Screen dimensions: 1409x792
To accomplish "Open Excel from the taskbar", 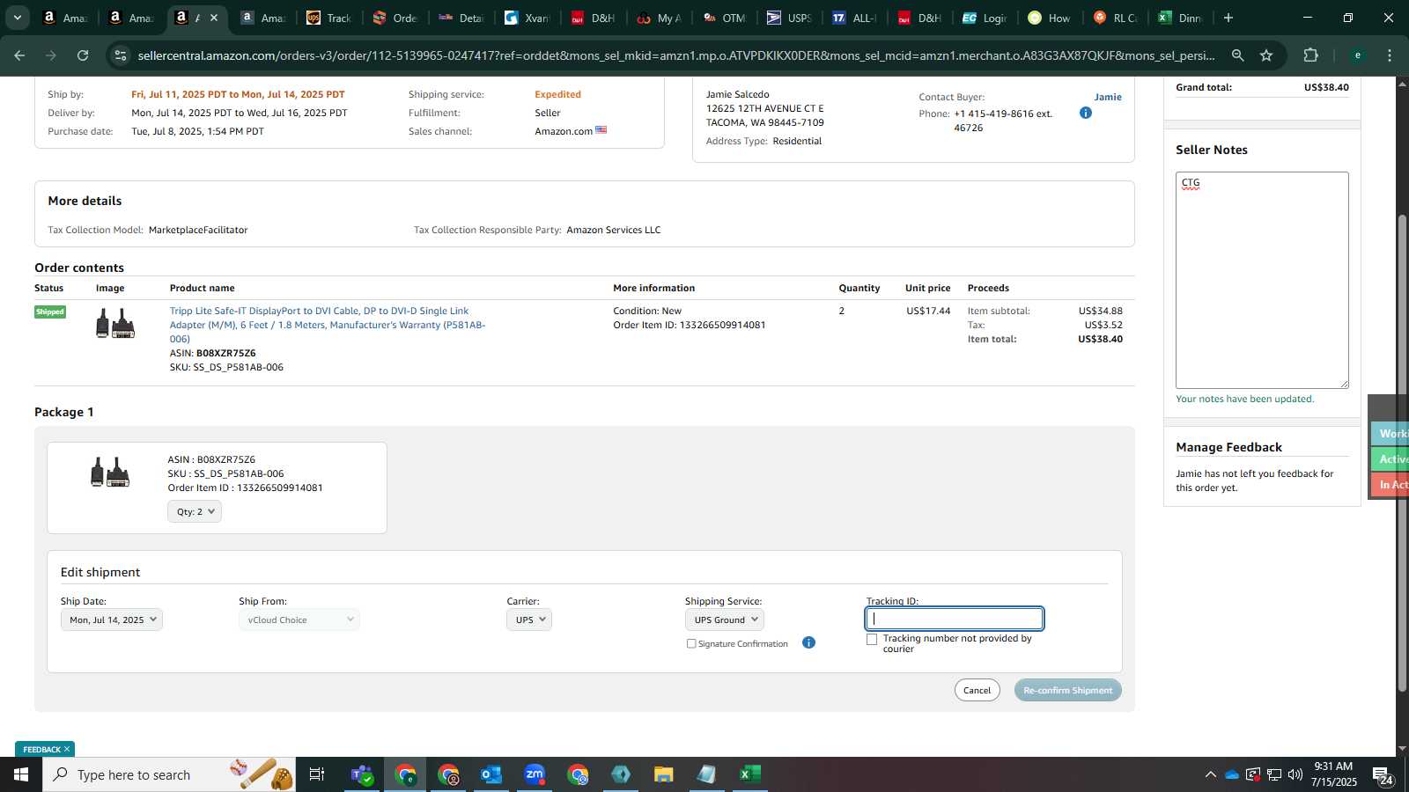I will click(749, 774).
